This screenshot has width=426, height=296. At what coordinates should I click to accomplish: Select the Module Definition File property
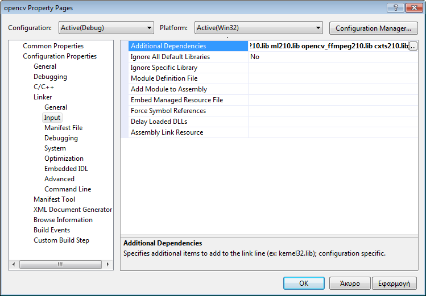(x=188, y=78)
